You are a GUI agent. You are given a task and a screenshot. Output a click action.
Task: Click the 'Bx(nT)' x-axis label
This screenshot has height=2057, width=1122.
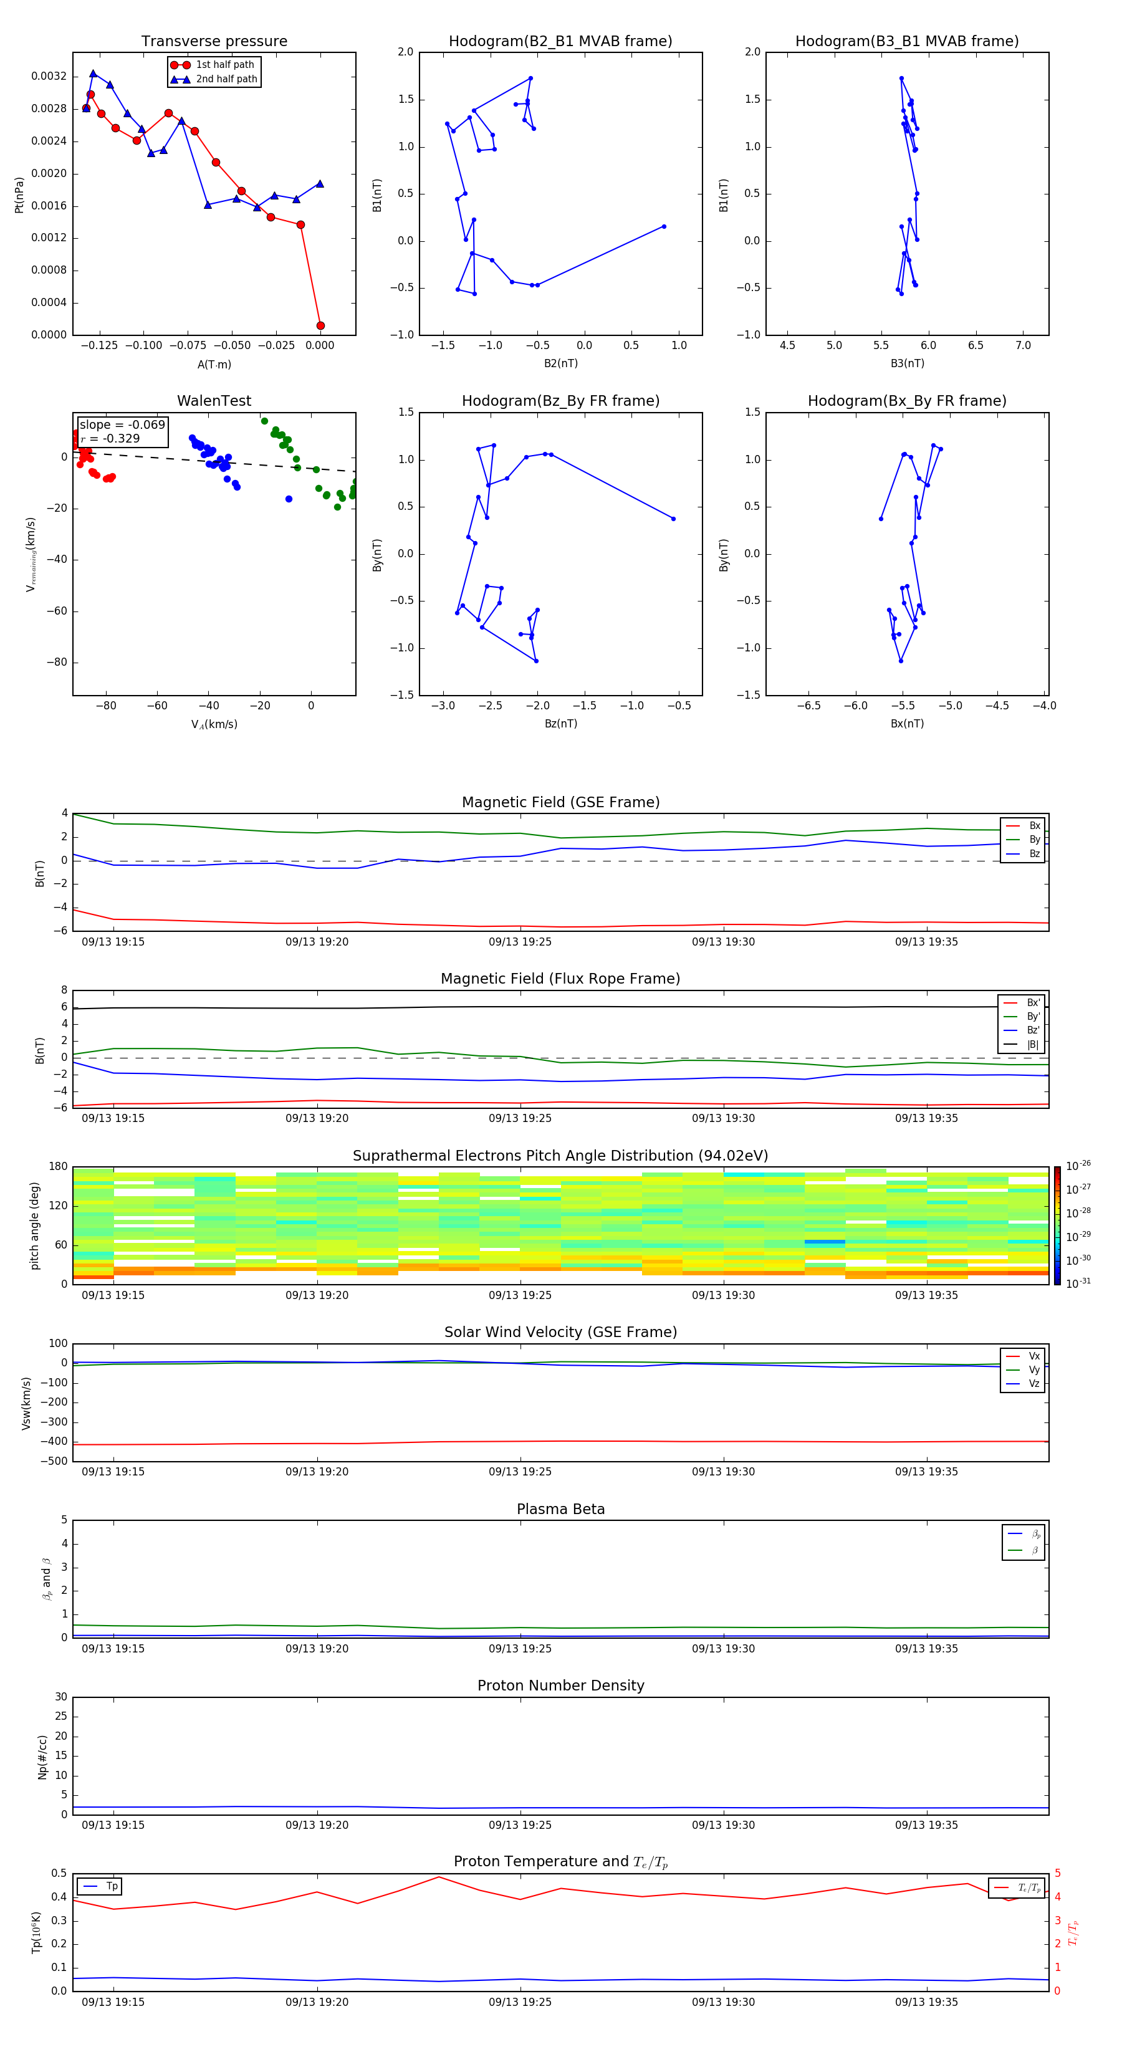pyautogui.click(x=907, y=724)
